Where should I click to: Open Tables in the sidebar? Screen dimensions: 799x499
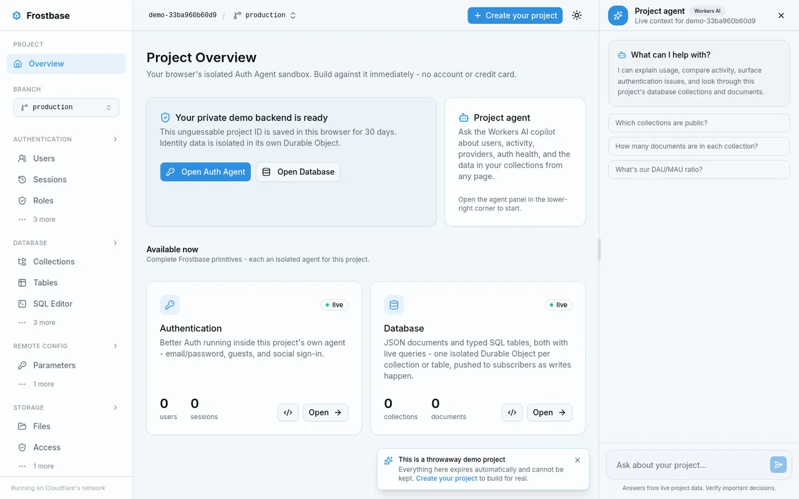click(x=66, y=283)
